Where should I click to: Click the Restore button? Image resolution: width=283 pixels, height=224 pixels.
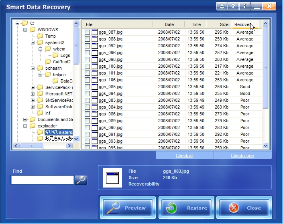coord(186,208)
